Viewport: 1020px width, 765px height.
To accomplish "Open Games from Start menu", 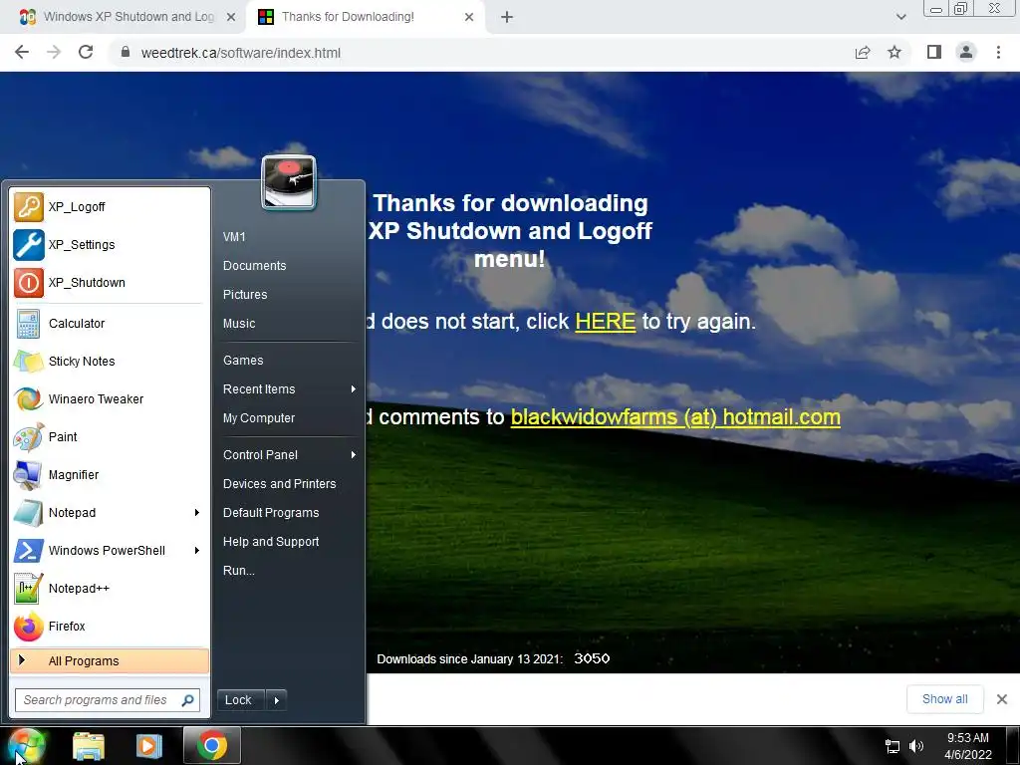I will tap(243, 360).
